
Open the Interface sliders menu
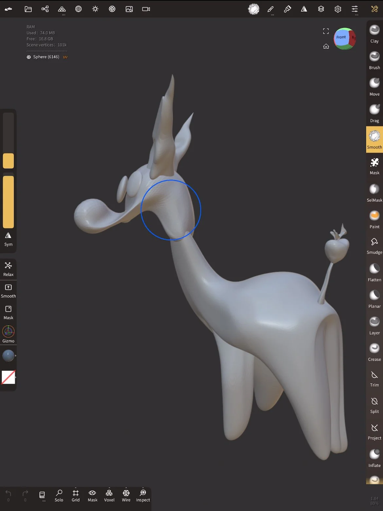[x=355, y=9]
